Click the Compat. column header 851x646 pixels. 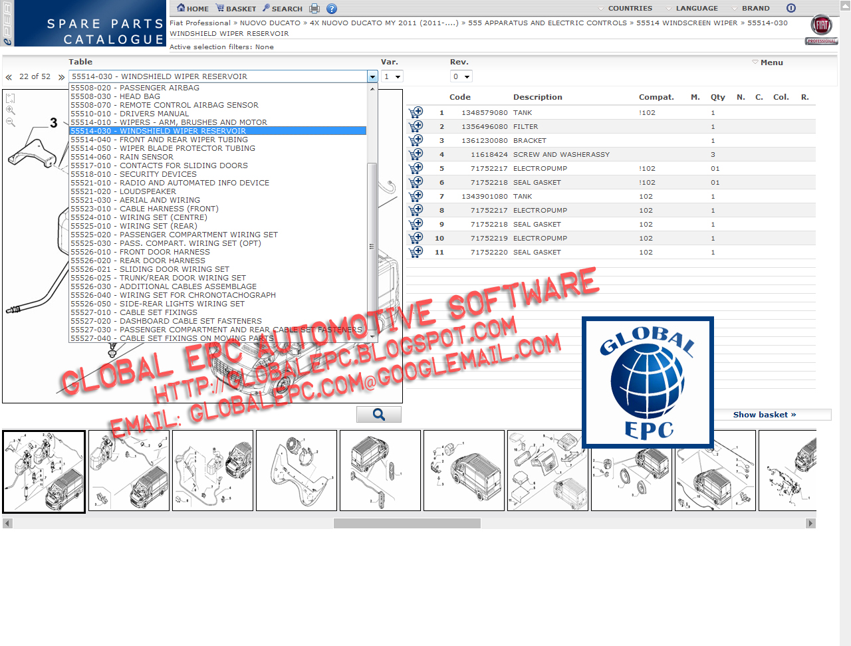coord(656,97)
